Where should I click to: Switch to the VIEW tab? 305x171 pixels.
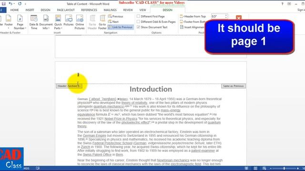point(142,10)
